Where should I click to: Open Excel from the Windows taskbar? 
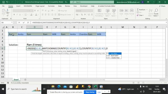tap(95, 87)
